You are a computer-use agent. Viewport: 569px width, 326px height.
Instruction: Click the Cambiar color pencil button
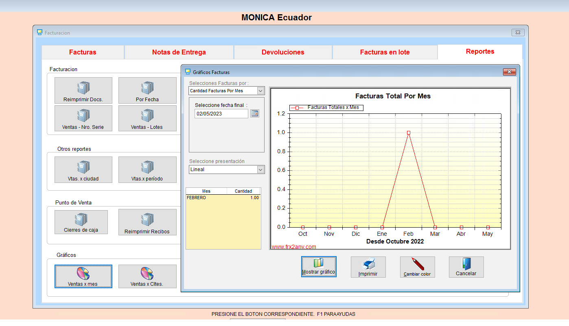(417, 267)
